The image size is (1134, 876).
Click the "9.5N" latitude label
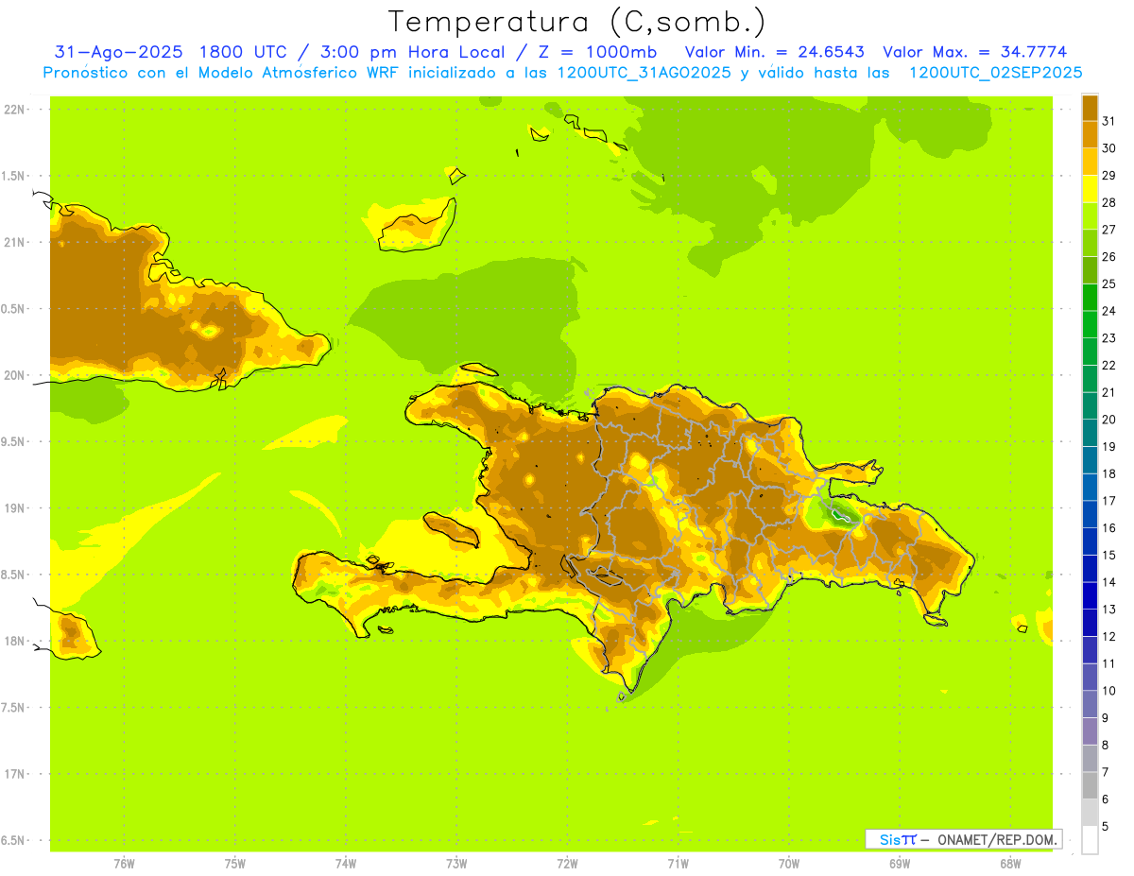pos(14,442)
